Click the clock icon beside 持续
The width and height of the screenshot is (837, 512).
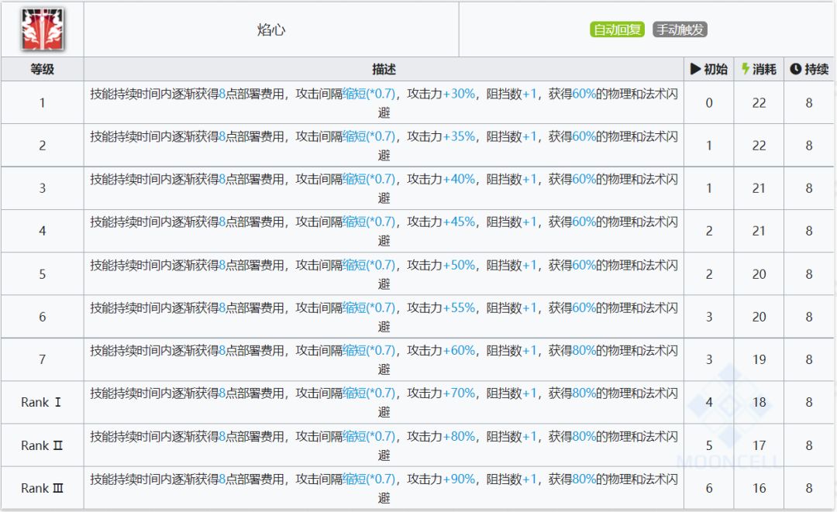pyautogui.click(x=795, y=69)
